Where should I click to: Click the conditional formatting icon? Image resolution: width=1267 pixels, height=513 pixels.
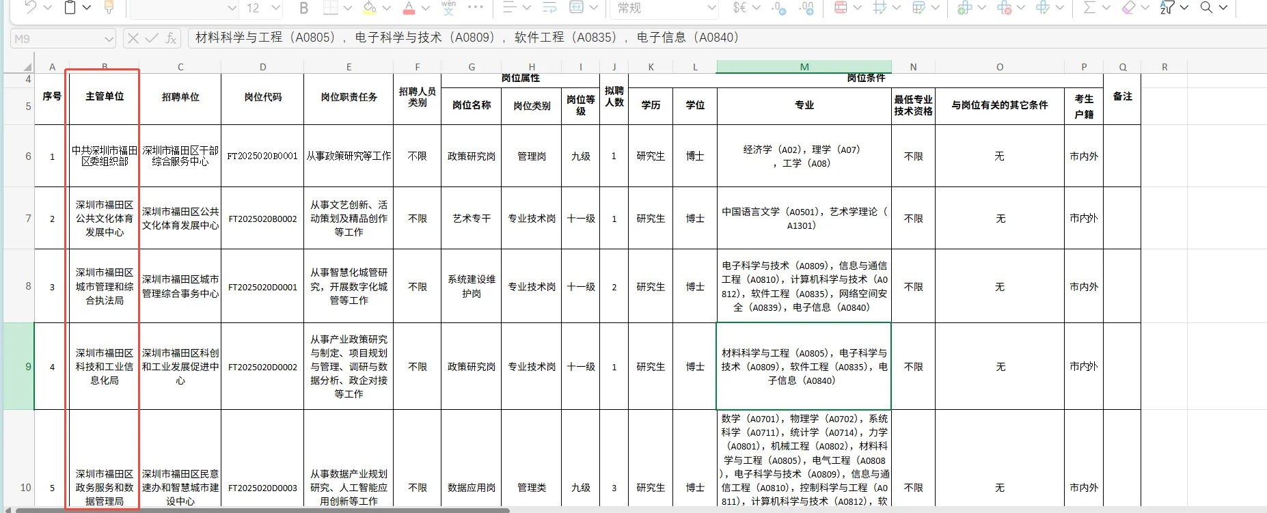click(x=841, y=8)
